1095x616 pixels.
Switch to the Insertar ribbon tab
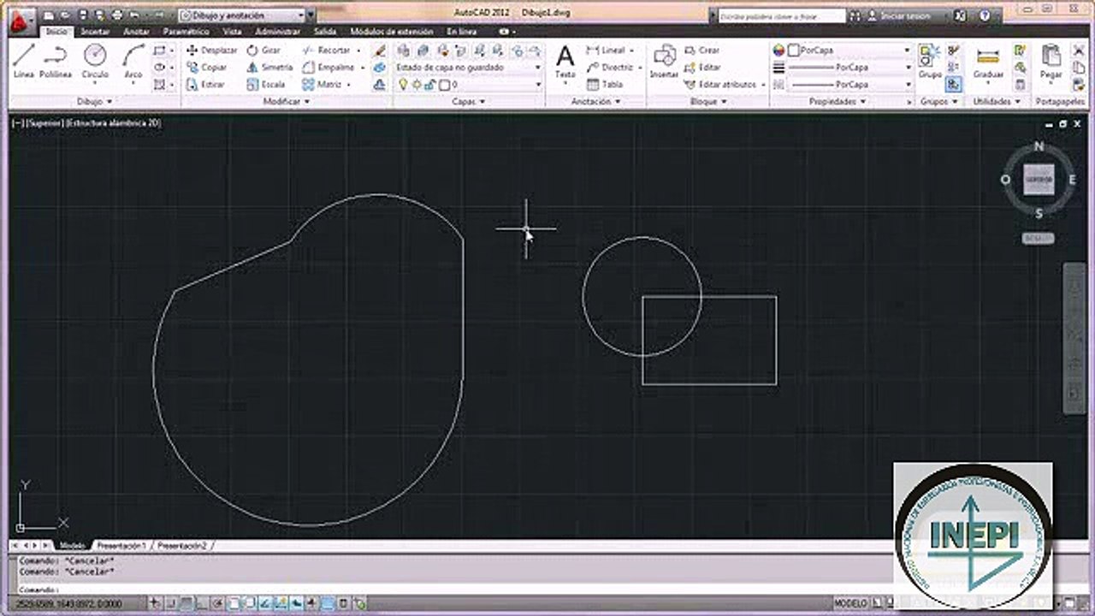[x=95, y=32]
